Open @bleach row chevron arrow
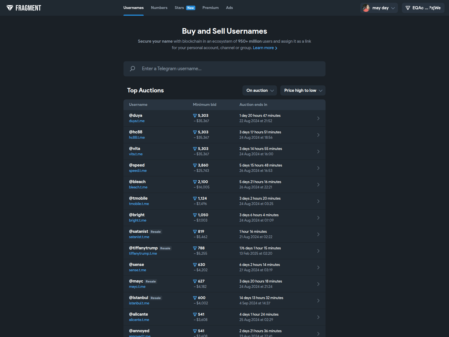Image resolution: width=449 pixels, height=337 pixels. (318, 185)
